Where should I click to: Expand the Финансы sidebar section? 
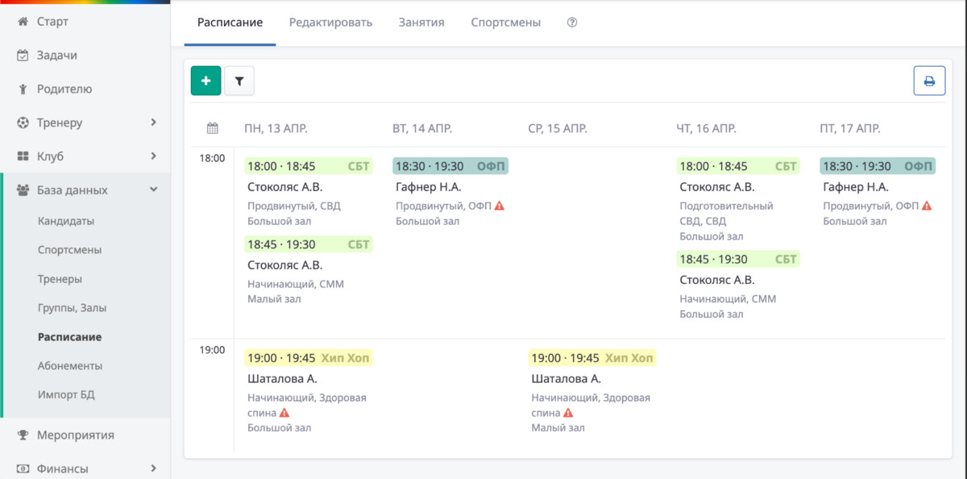(85, 469)
